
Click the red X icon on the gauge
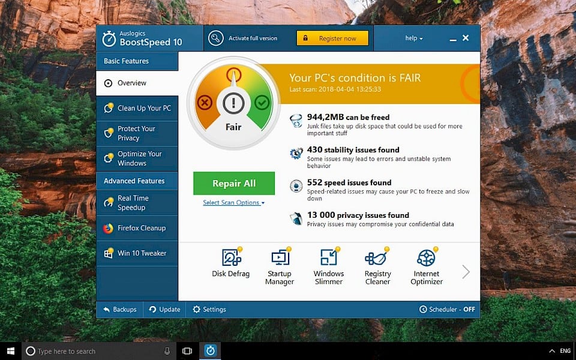[205, 103]
